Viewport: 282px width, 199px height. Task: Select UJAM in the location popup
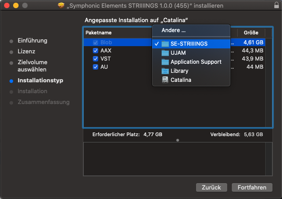(191, 53)
